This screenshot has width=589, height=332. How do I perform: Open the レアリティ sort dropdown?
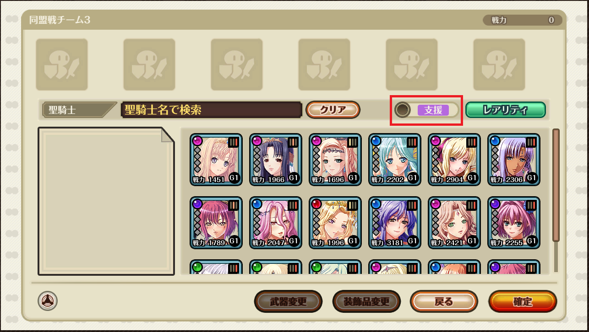[x=506, y=110]
